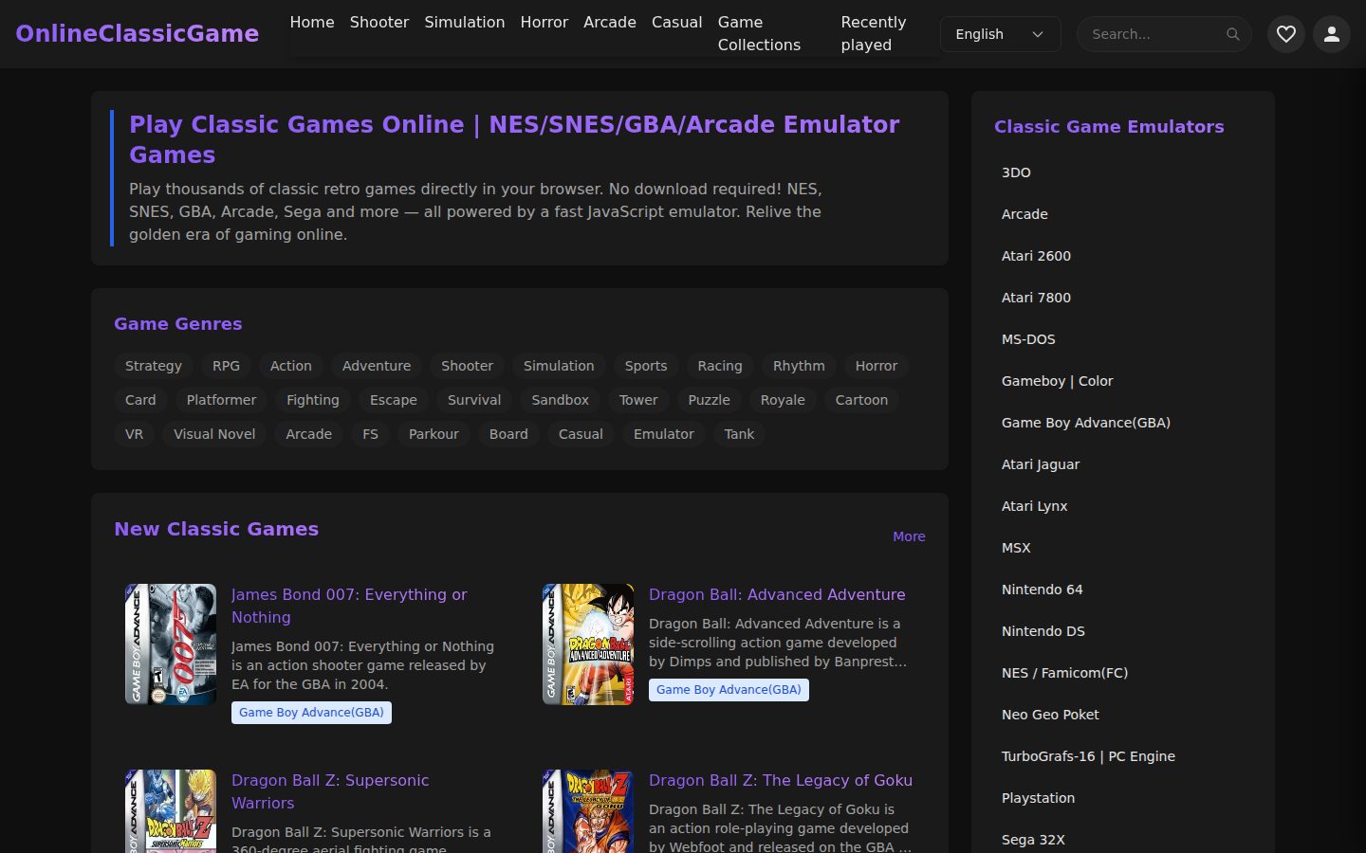Open Playstation emulator link
Image resolution: width=1366 pixels, height=853 pixels.
[1038, 798]
